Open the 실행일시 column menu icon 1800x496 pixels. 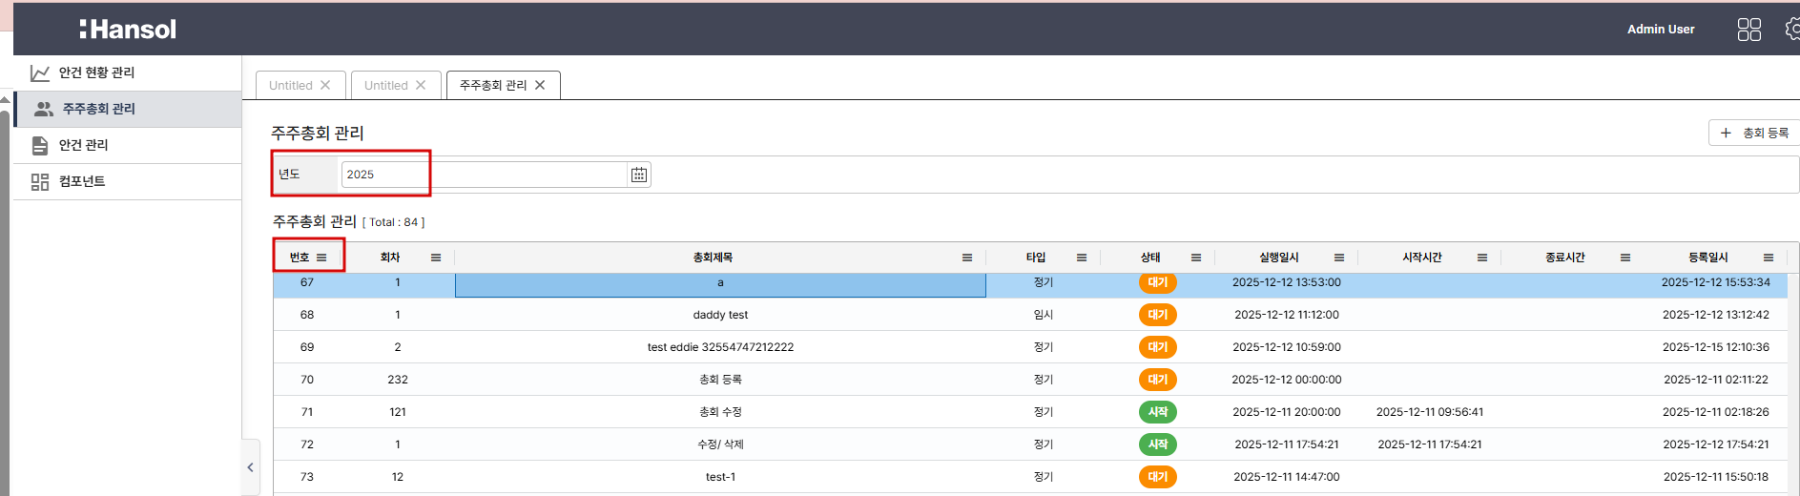click(1339, 258)
